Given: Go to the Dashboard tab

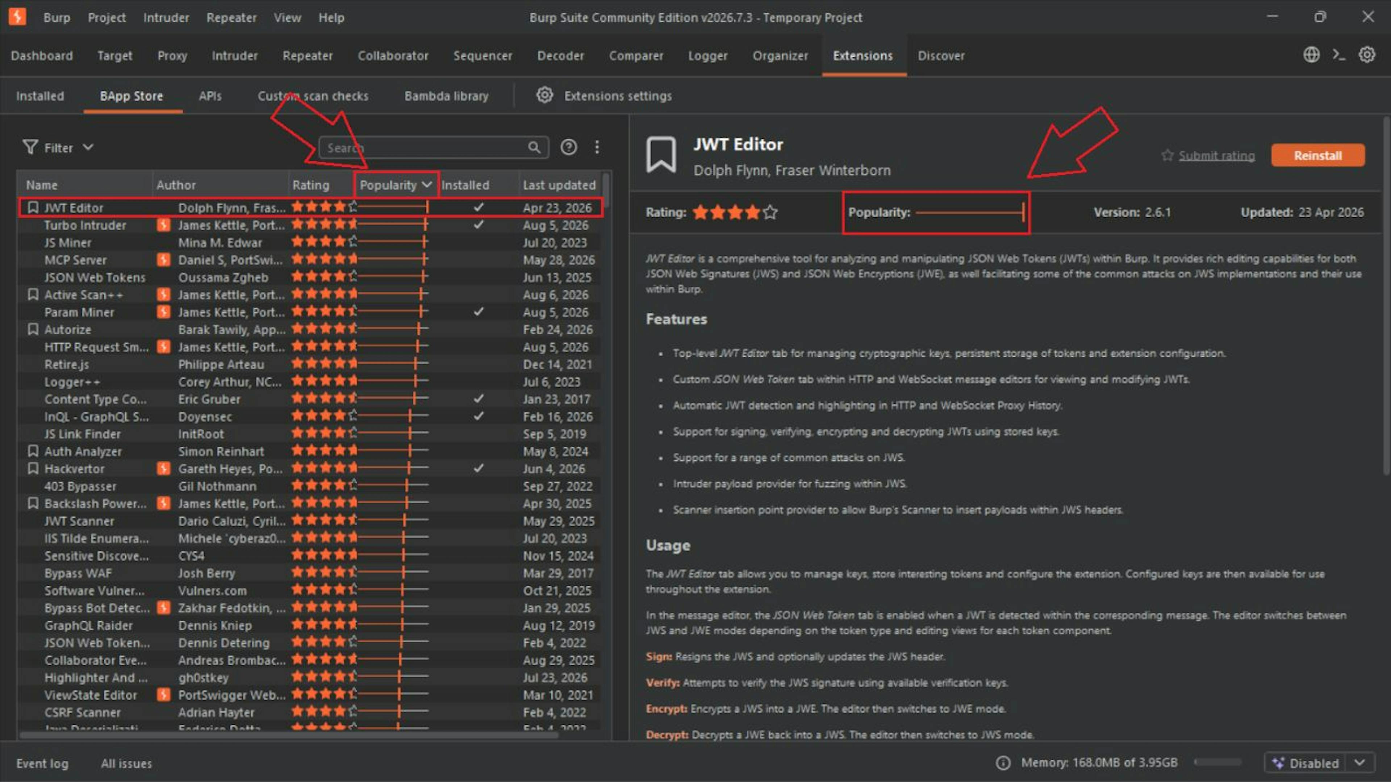Looking at the screenshot, I should (x=42, y=56).
